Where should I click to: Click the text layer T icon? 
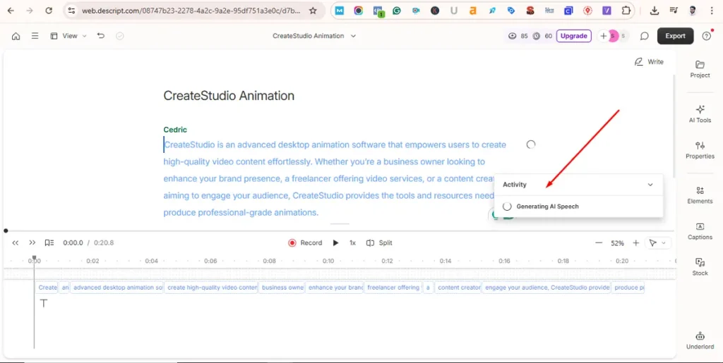tap(44, 303)
